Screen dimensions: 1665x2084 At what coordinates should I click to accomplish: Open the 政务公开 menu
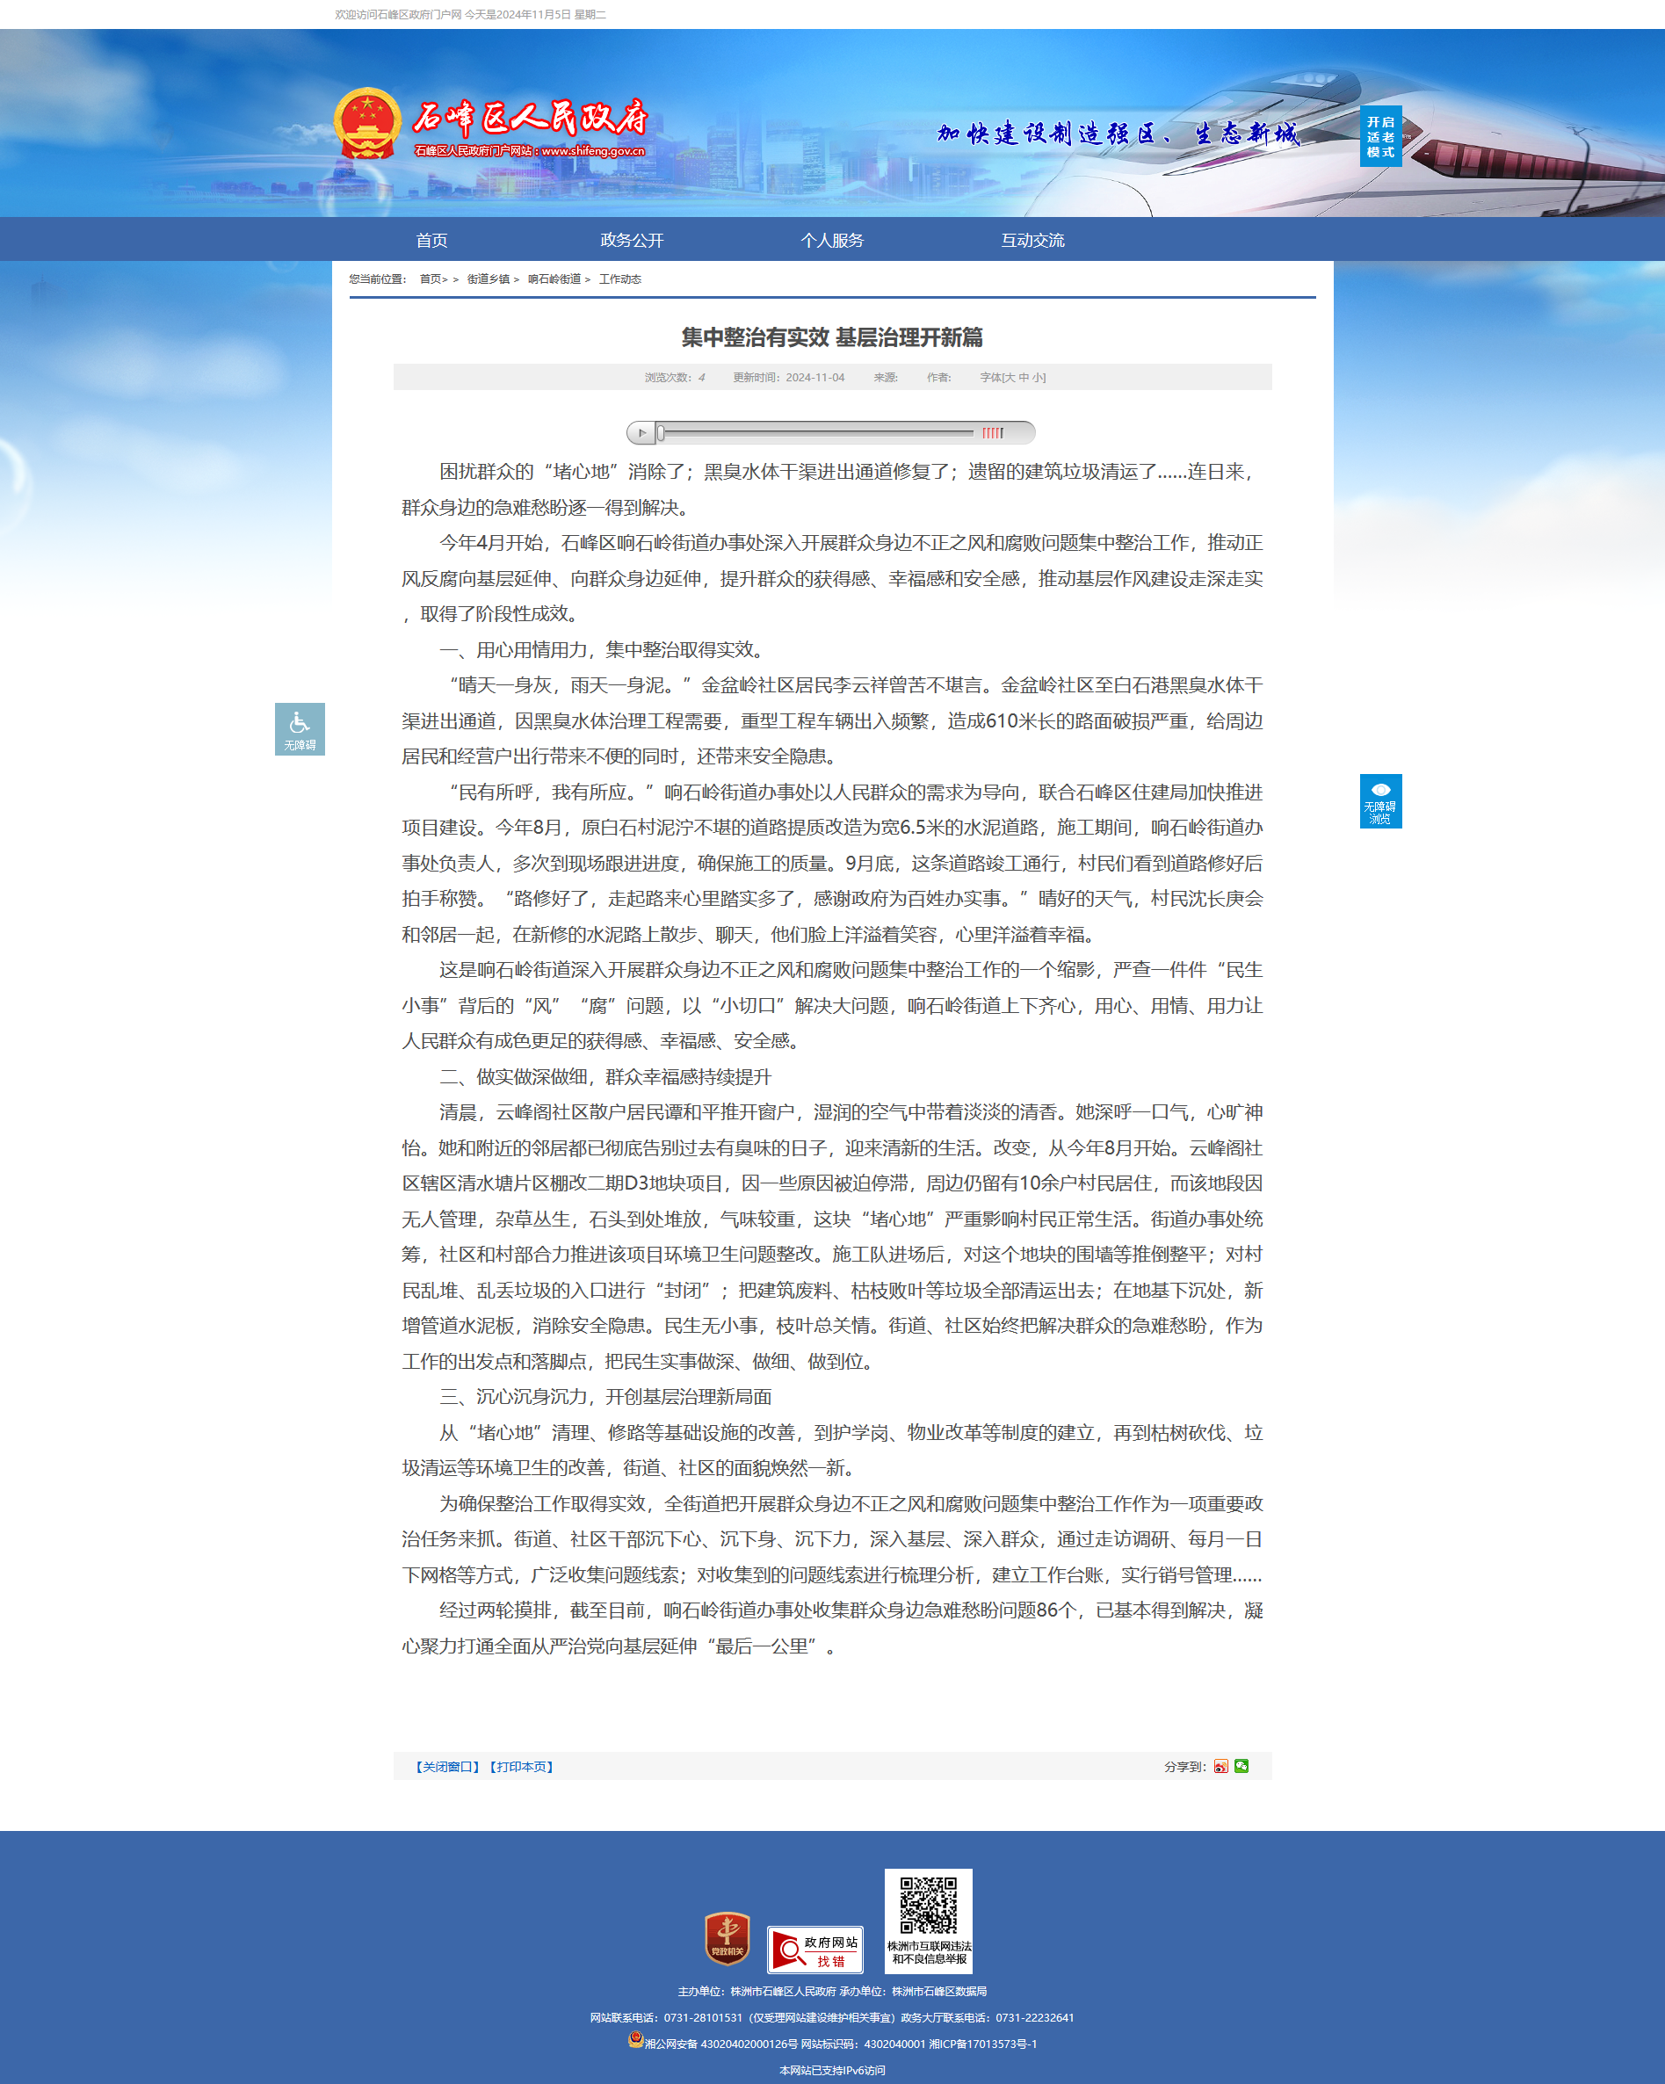632,240
